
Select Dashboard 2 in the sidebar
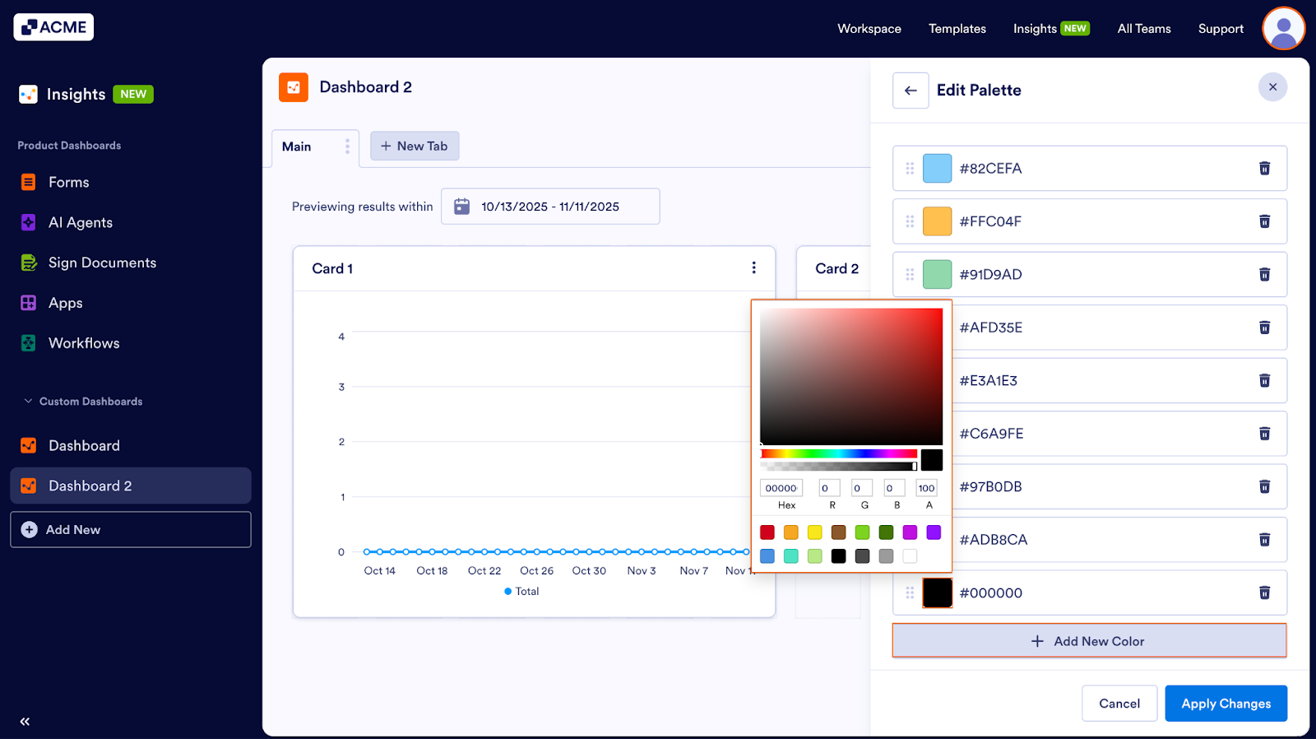pos(131,486)
